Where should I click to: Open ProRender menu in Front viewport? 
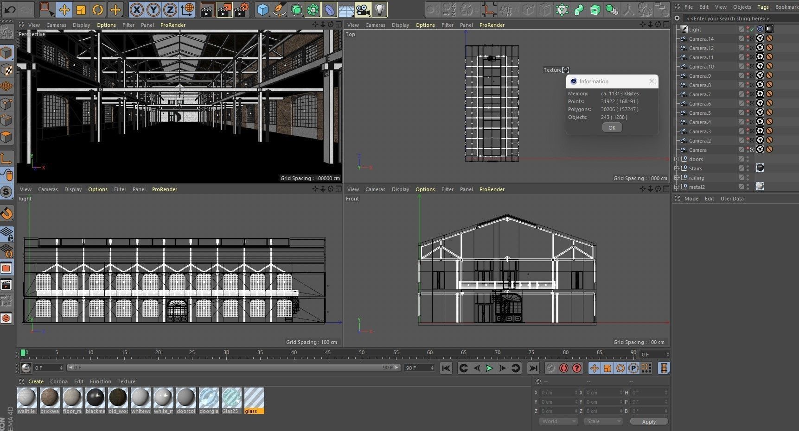(492, 189)
